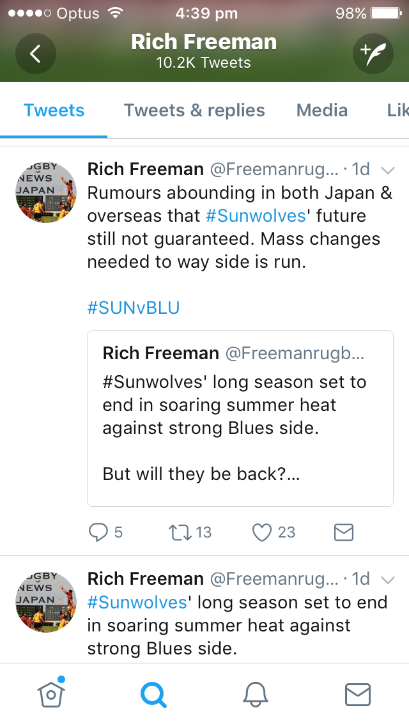
Task: Open the Search tab in bottom bar
Action: pyautogui.click(x=153, y=694)
